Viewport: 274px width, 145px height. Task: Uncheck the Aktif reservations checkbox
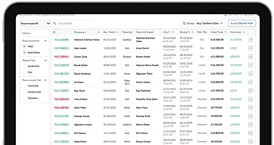tap(24, 46)
